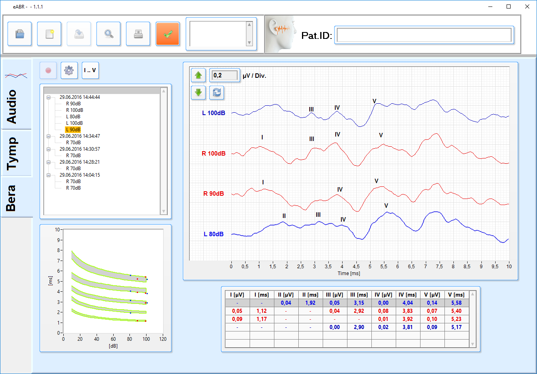This screenshot has width=537, height=374.
Task: Click wave I marker on R 100dB trace
Action: pos(262,137)
